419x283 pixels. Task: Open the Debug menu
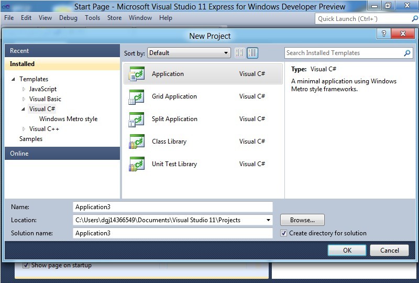coord(68,18)
